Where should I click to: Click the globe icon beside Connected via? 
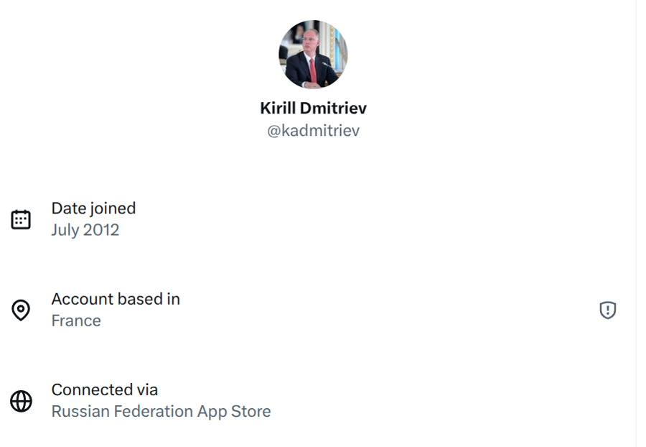point(21,401)
